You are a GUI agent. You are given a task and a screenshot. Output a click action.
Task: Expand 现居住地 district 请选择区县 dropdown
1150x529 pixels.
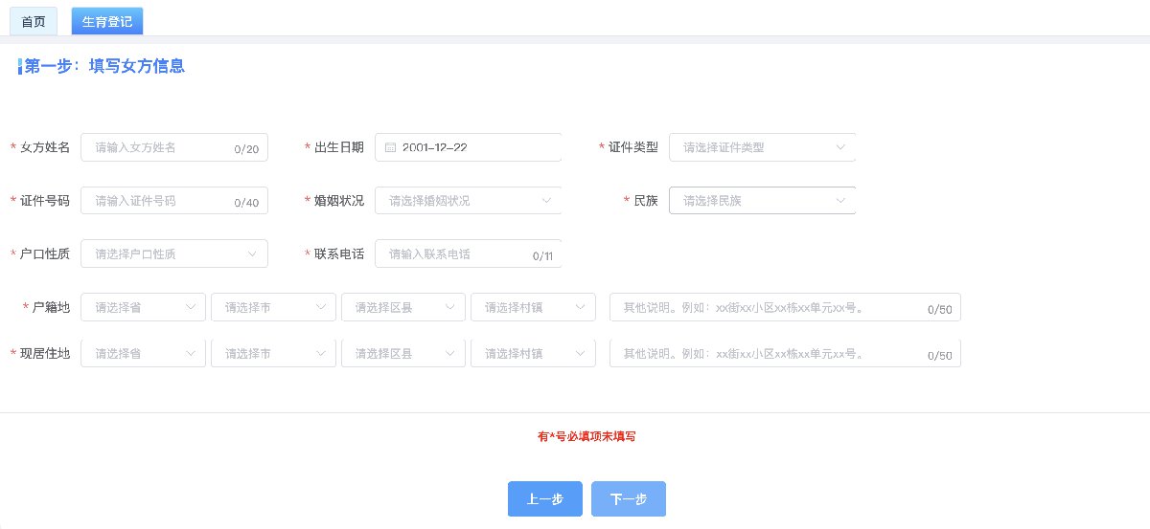pyautogui.click(x=403, y=354)
